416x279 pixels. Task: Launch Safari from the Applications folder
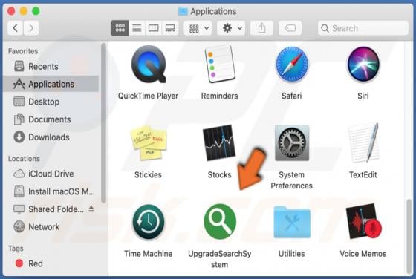click(x=291, y=65)
